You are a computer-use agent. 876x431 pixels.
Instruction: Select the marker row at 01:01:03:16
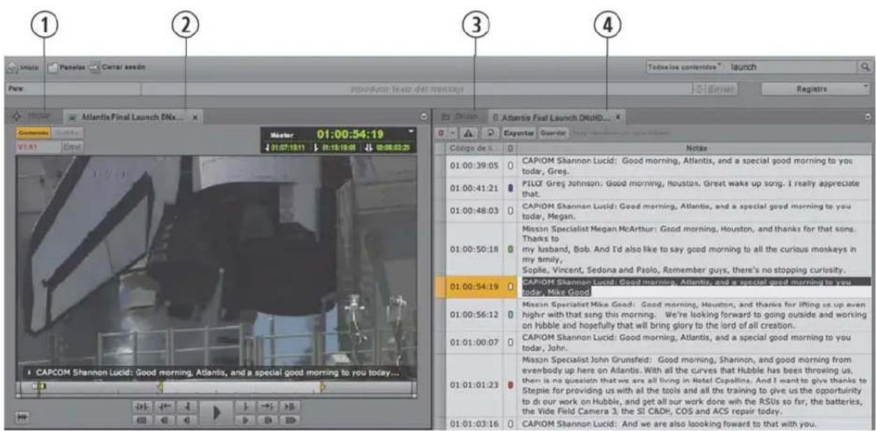point(653,423)
